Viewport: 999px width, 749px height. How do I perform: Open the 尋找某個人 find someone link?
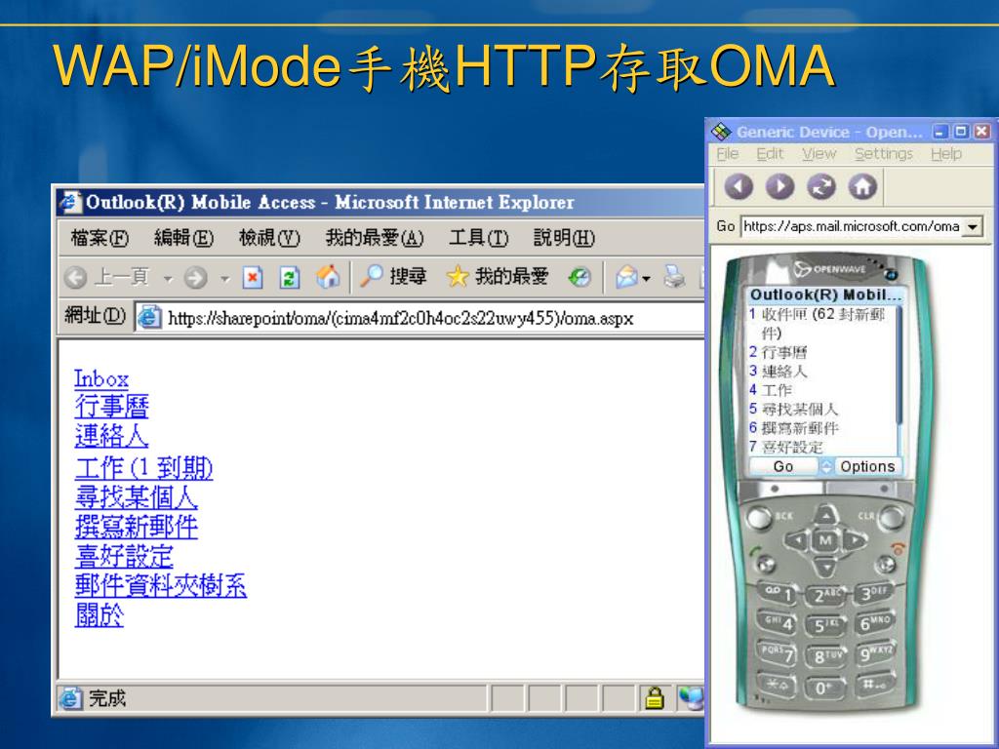pos(136,496)
